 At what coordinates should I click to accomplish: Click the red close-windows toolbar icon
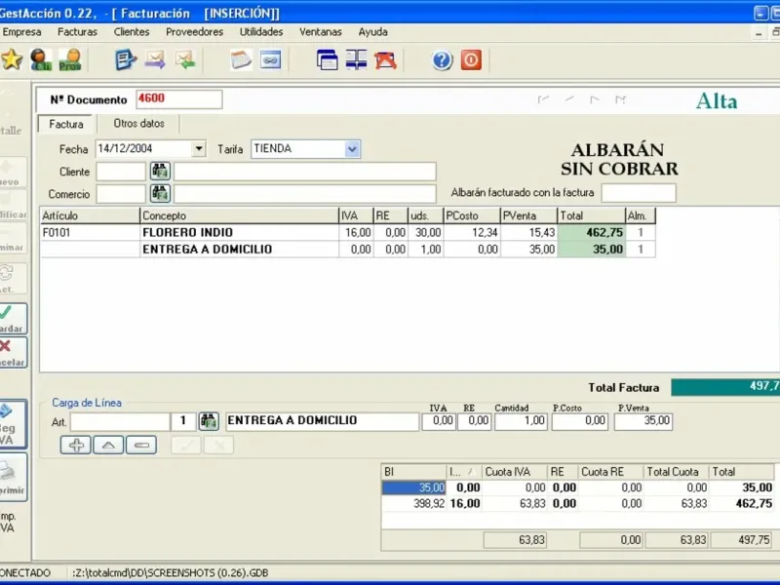coord(385,60)
